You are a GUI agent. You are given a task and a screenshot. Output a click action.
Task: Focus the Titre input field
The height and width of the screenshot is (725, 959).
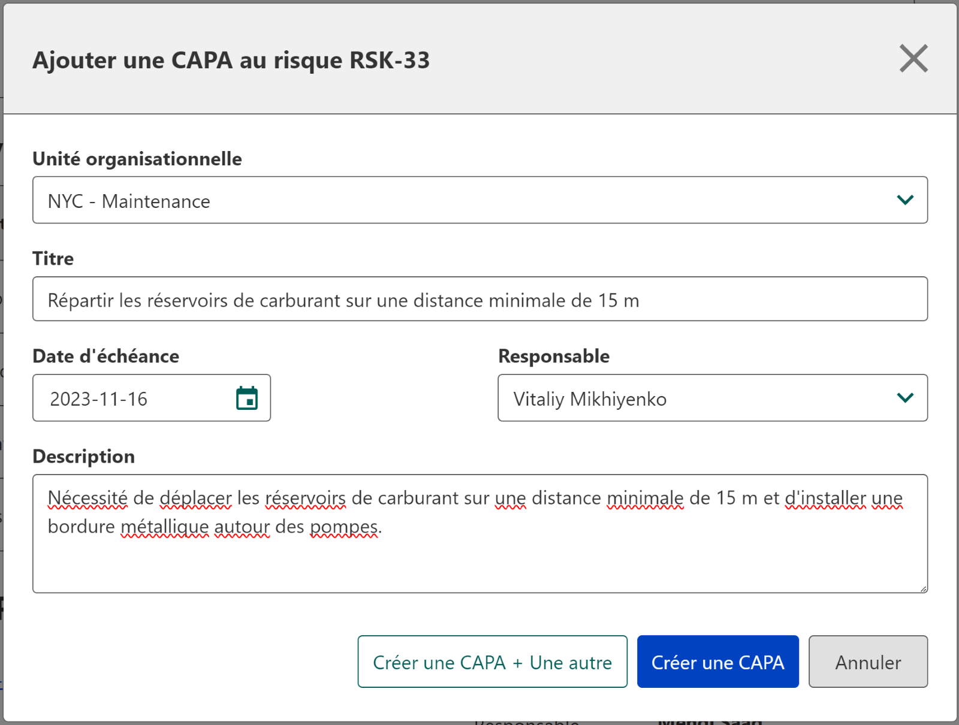(480, 299)
